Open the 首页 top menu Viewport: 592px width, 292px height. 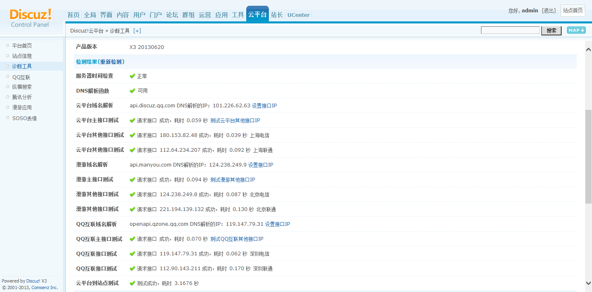[x=74, y=15]
